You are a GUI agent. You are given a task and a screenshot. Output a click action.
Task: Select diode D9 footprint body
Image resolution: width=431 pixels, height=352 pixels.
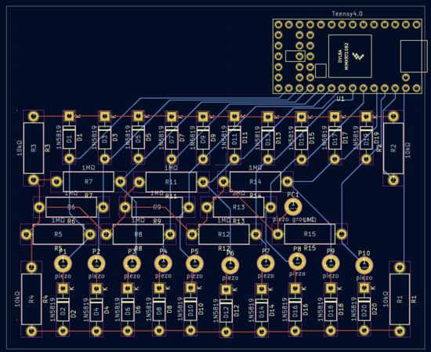pyautogui.click(x=203, y=138)
